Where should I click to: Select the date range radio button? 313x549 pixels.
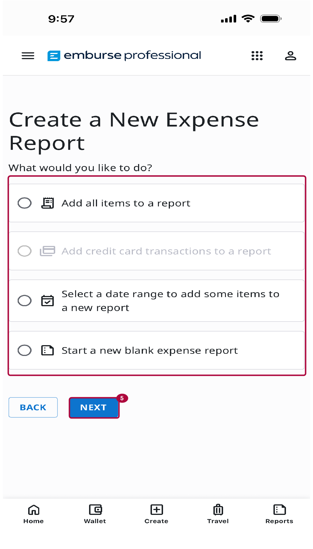(x=25, y=301)
